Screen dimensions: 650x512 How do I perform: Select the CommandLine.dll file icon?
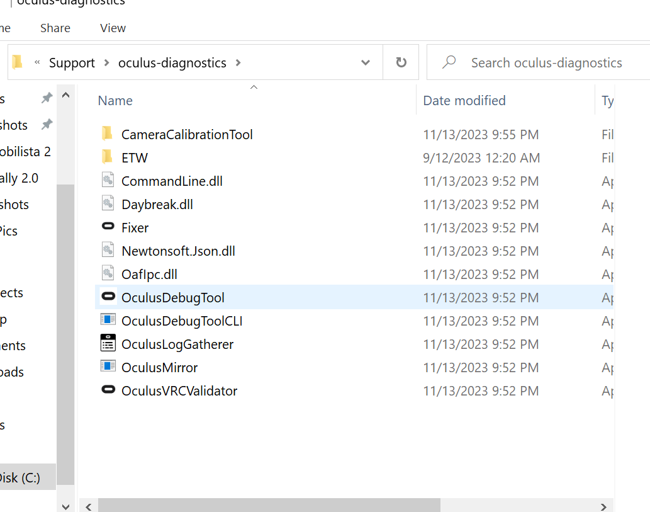coord(108,180)
